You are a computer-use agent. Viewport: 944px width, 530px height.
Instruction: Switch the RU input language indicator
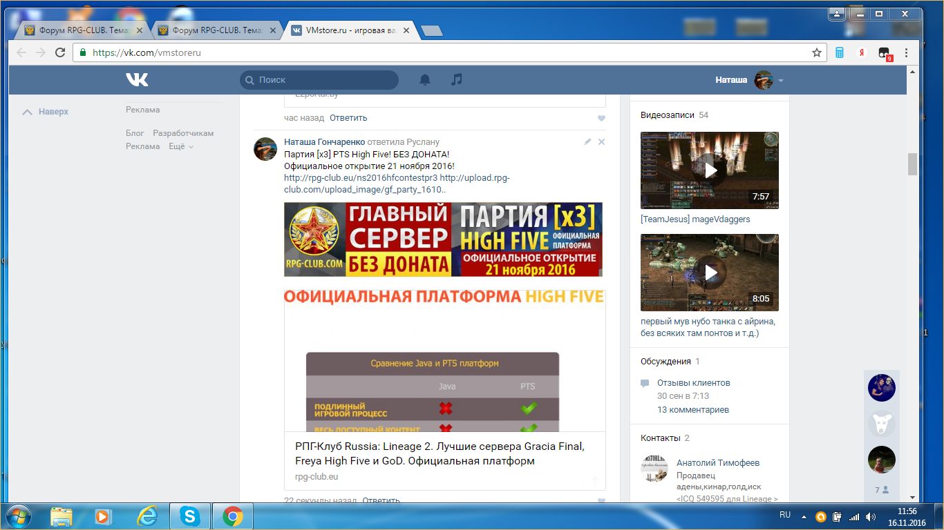[x=785, y=515]
